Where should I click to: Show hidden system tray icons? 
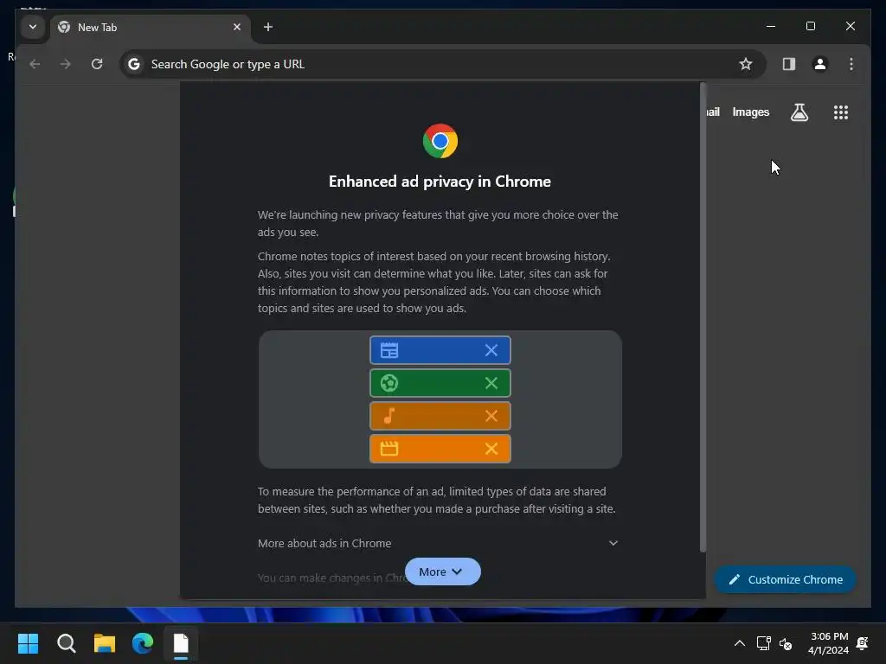pos(739,643)
